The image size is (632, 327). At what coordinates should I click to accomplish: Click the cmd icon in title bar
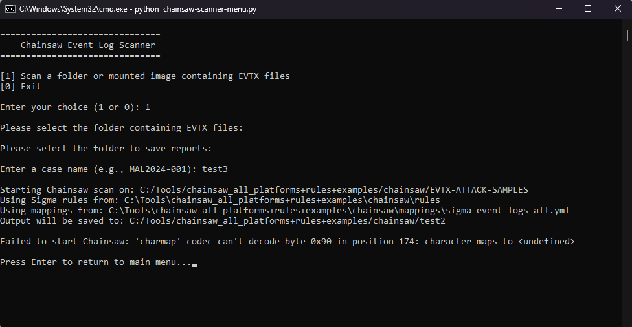click(10, 9)
